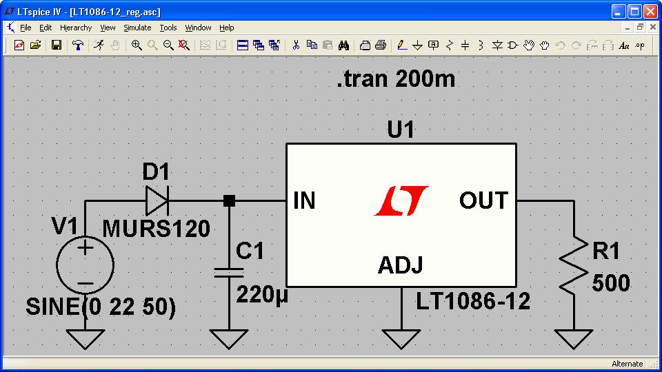Open the Help menu
The height and width of the screenshot is (372, 662).
[x=226, y=28]
